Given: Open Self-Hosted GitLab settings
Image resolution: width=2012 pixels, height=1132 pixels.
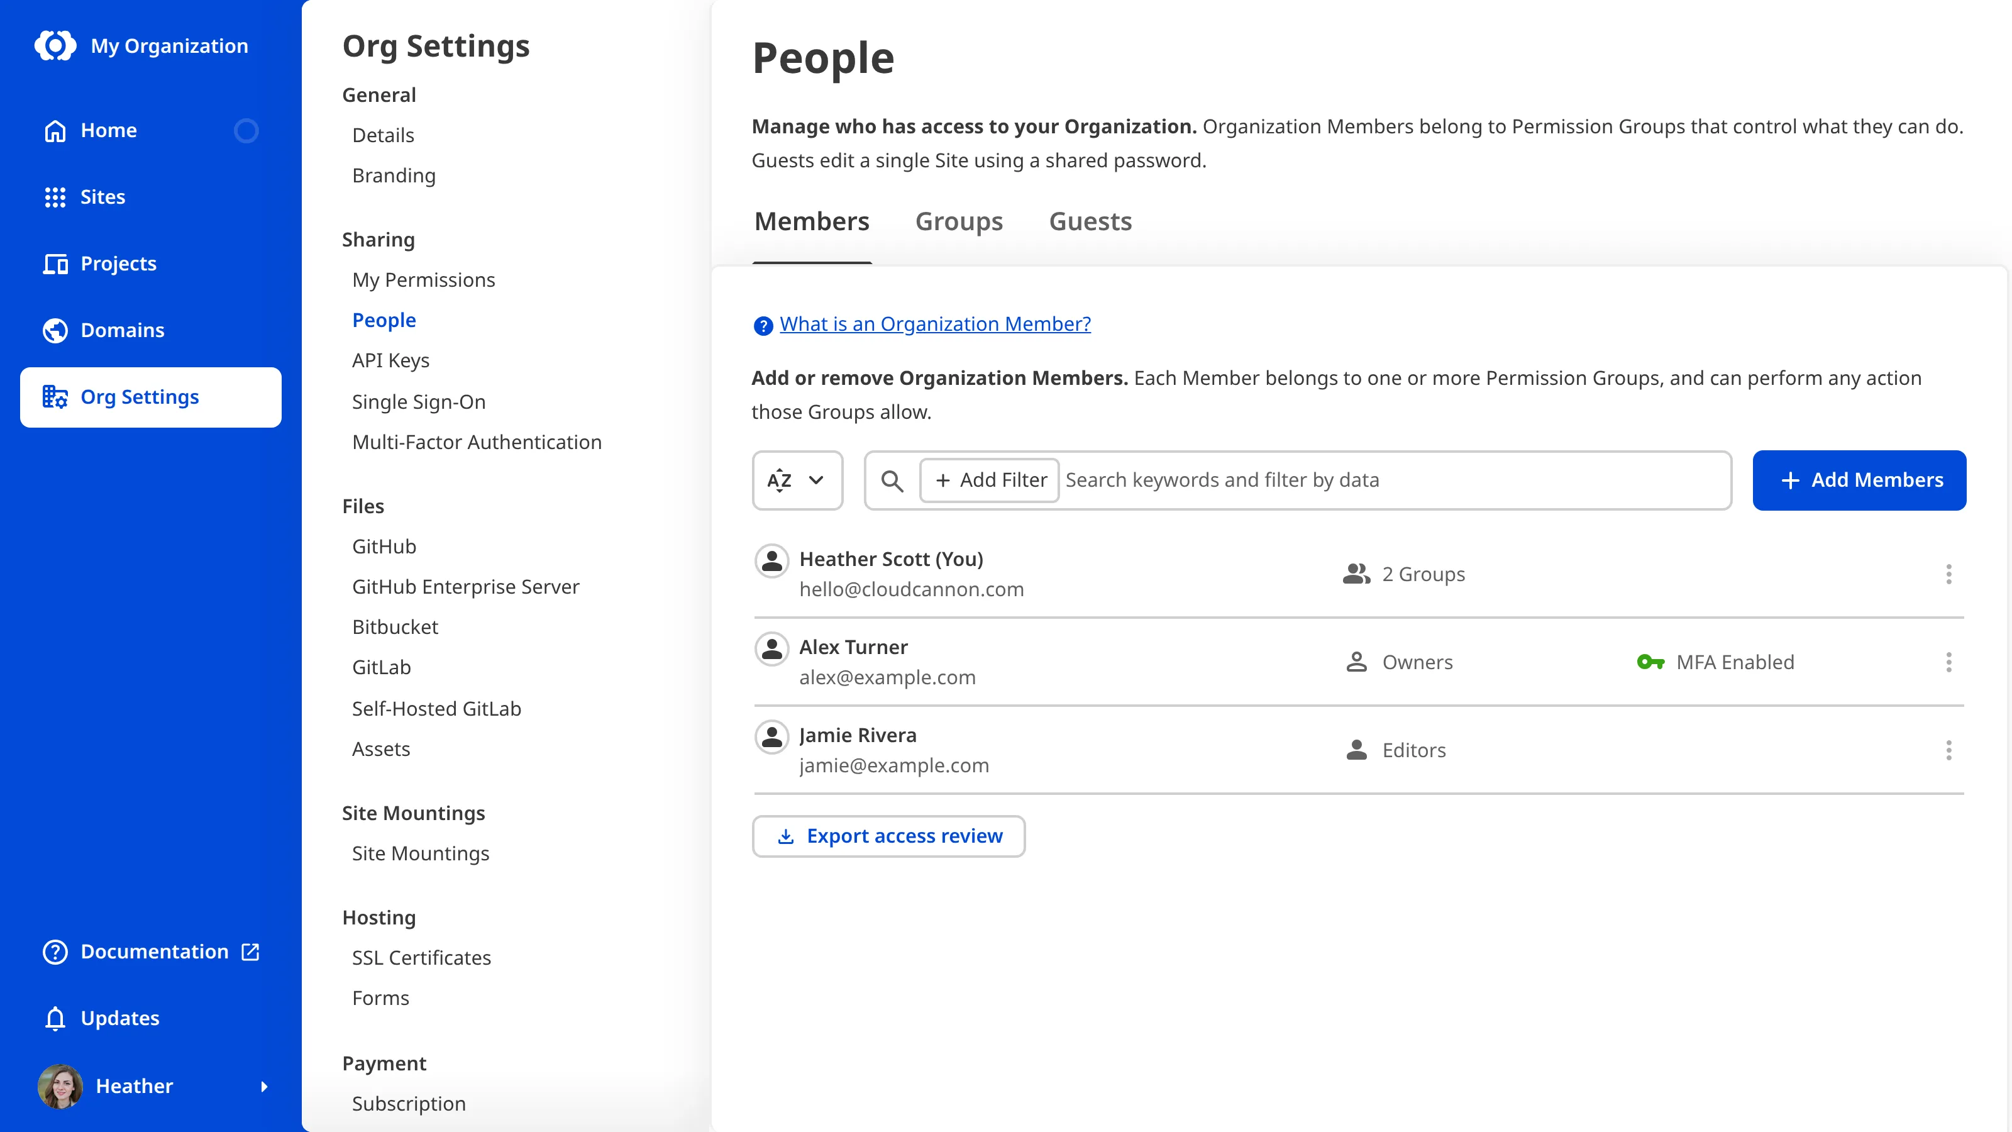Looking at the screenshot, I should point(436,709).
